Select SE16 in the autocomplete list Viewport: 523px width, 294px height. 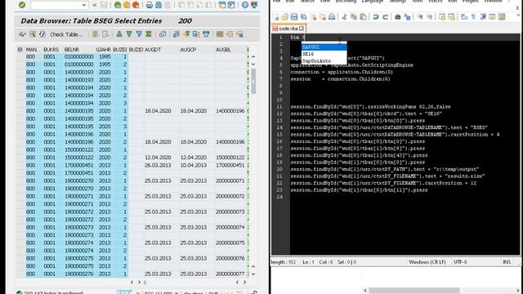coord(324,54)
